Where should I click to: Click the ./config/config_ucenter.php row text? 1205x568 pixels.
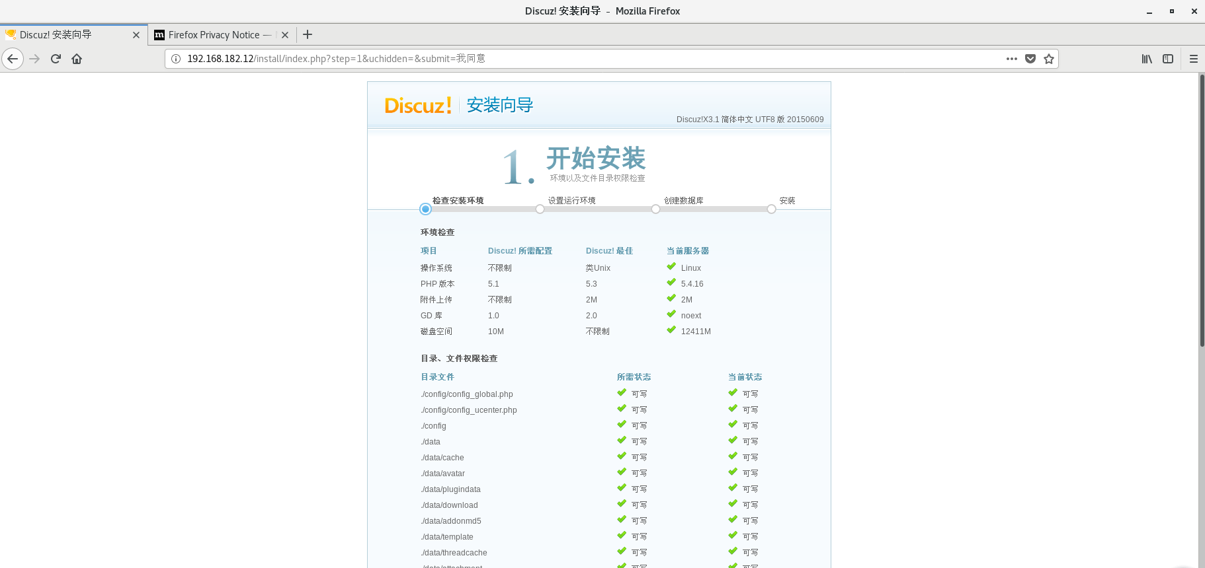point(469,410)
